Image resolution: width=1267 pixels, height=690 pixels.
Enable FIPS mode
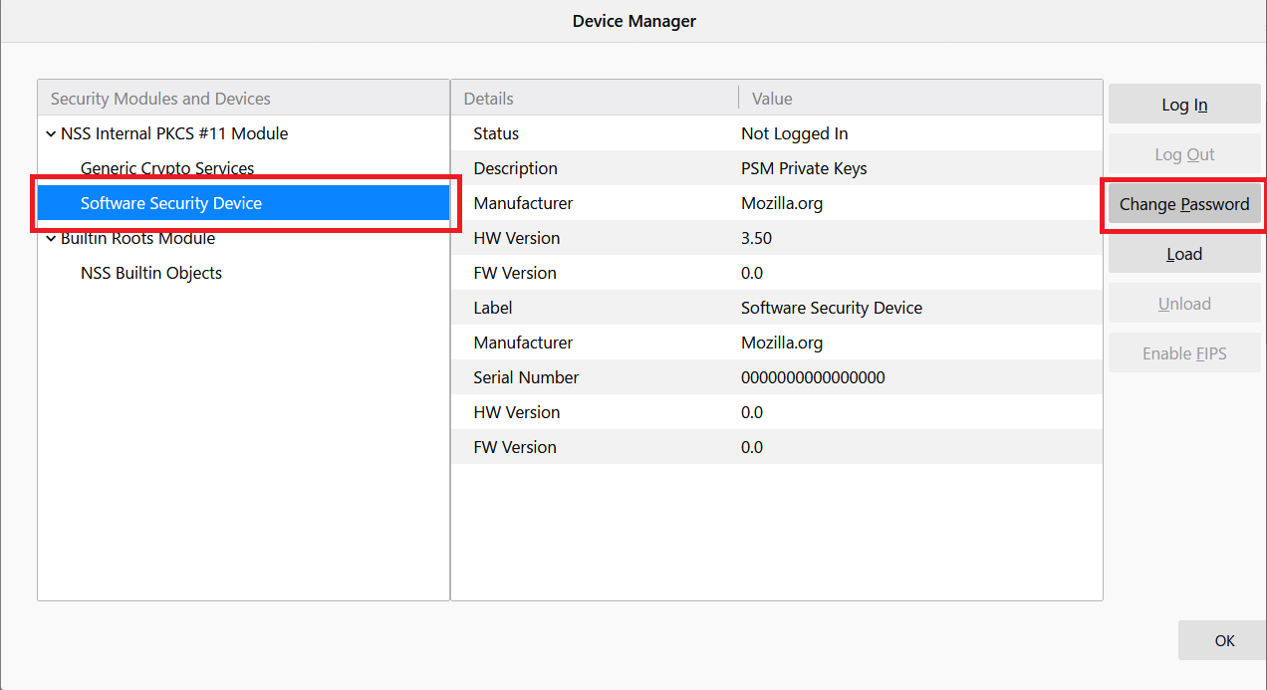pos(1183,352)
